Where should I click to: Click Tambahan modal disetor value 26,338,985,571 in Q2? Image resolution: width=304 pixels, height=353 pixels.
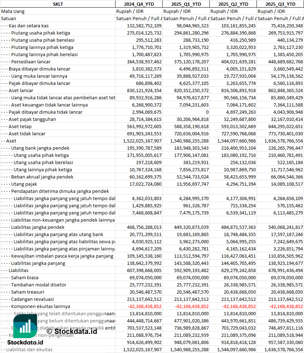pyautogui.click(x=240, y=285)
